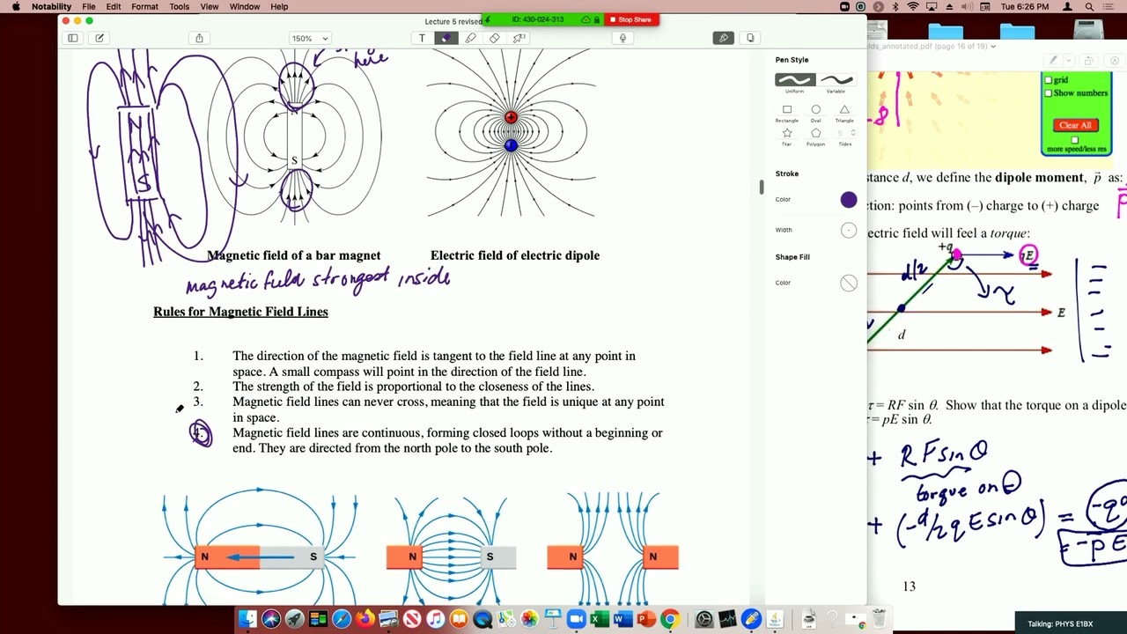Open Firefox from the Dock
The width and height of the screenshot is (1127, 634).
[365, 619]
